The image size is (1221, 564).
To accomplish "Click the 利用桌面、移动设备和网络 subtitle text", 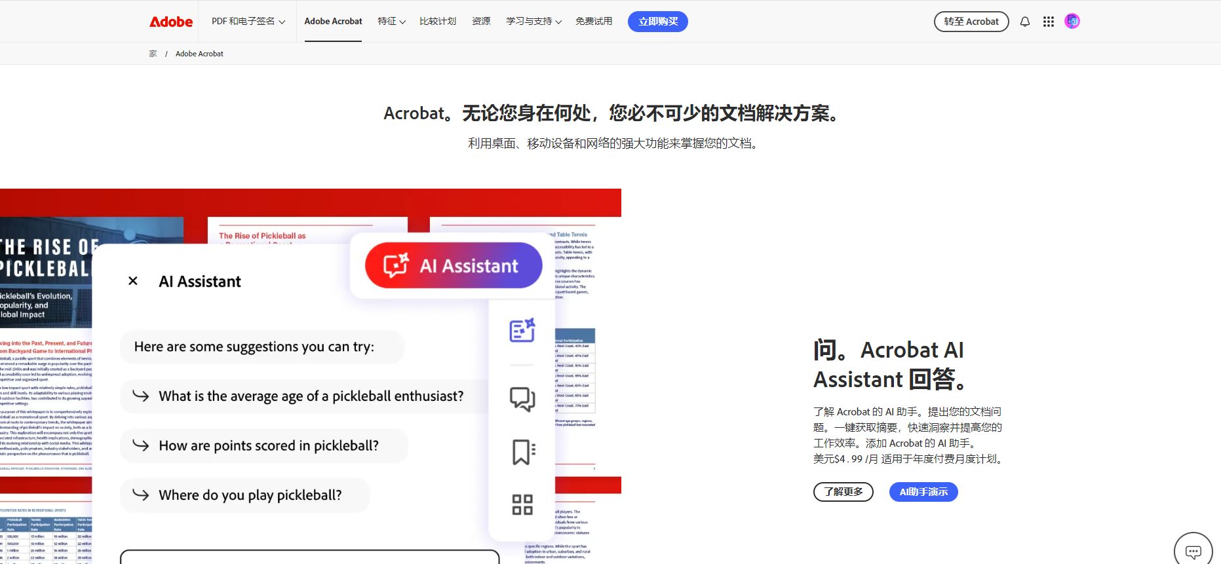I will (x=613, y=143).
